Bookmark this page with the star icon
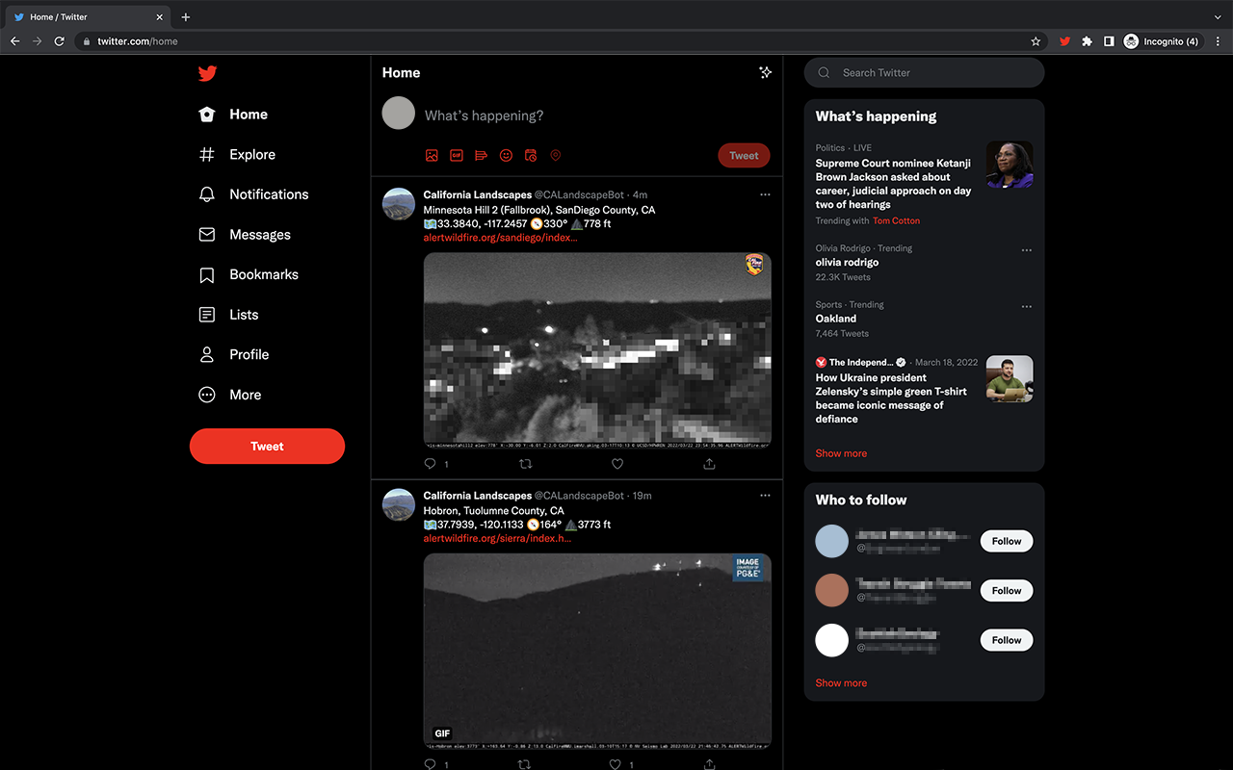The height and width of the screenshot is (770, 1233). (x=1036, y=41)
